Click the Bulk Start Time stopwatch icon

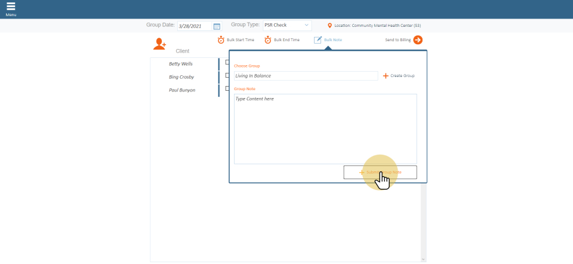221,40
